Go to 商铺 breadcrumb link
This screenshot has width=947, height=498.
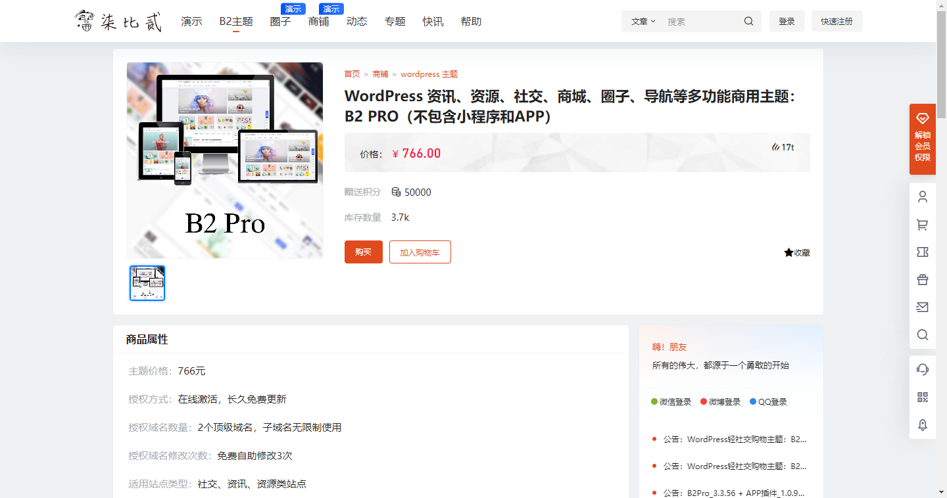pyautogui.click(x=380, y=74)
